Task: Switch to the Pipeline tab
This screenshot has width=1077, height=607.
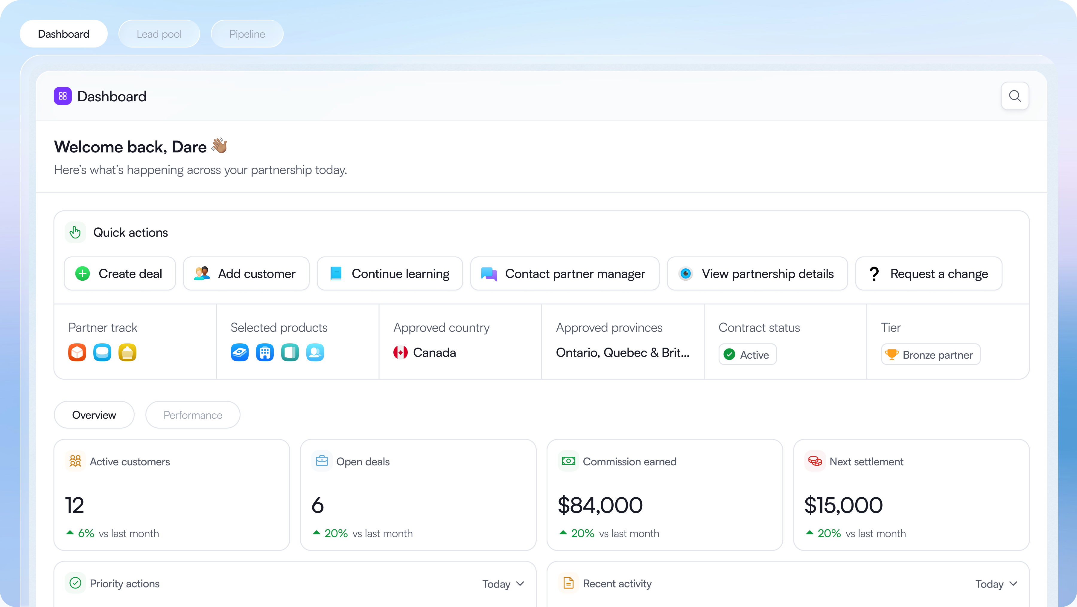Action: tap(247, 34)
